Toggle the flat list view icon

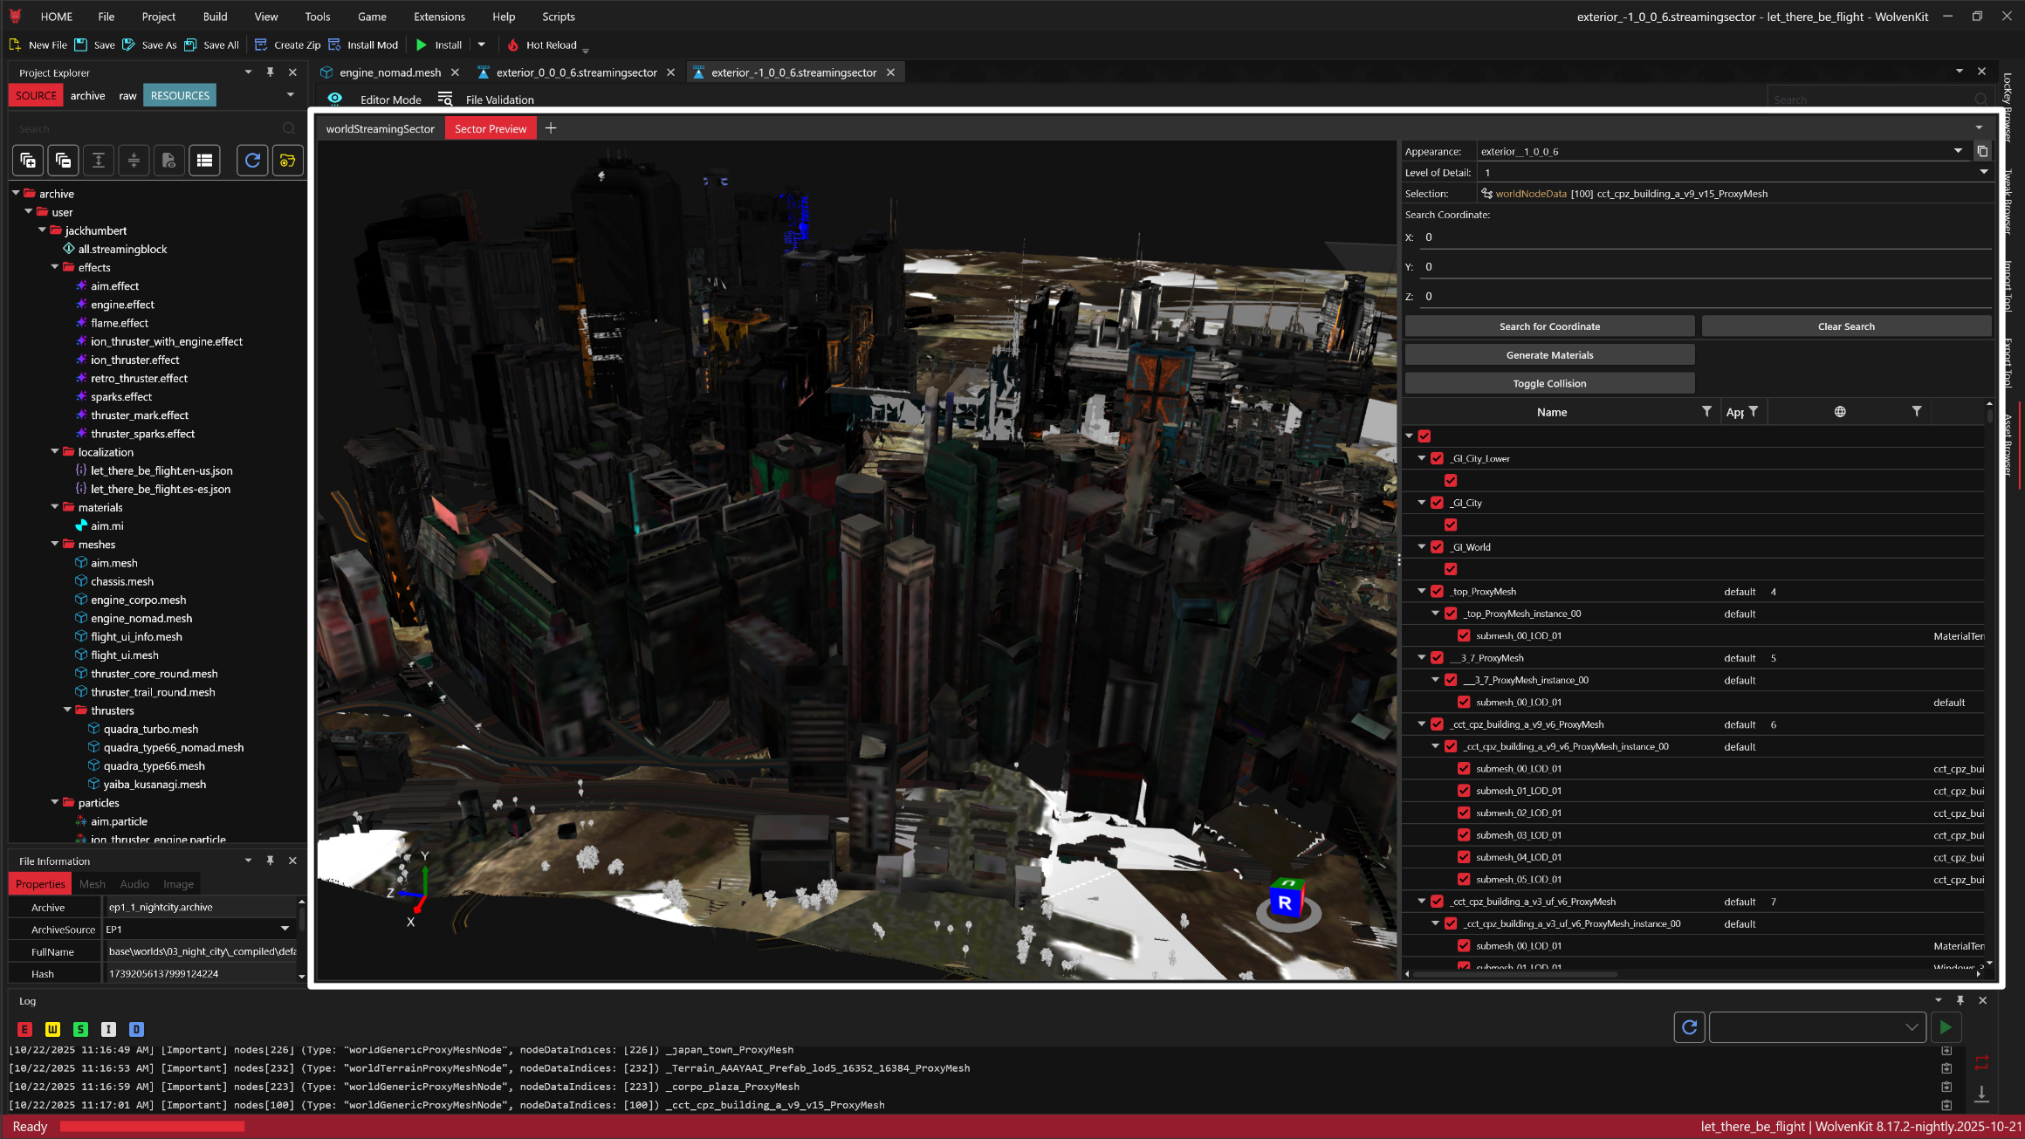(x=204, y=161)
